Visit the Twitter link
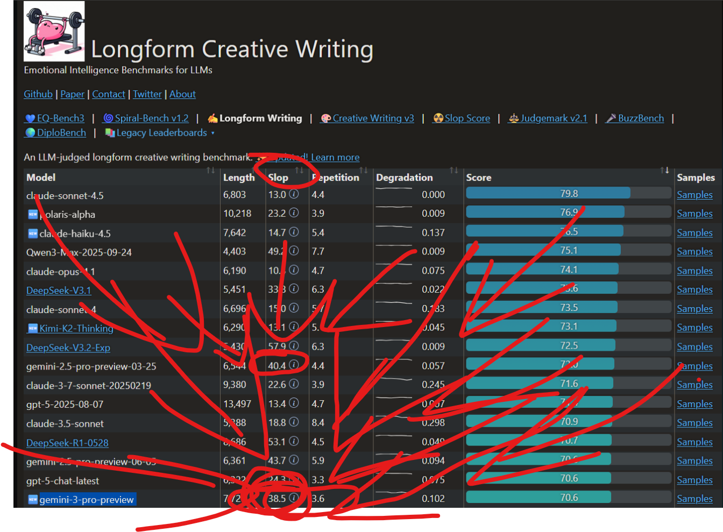The width and height of the screenshot is (723, 532). (x=147, y=94)
